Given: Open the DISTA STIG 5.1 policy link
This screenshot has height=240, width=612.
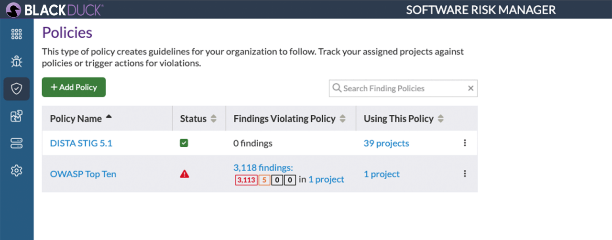Looking at the screenshot, I should 81,143.
